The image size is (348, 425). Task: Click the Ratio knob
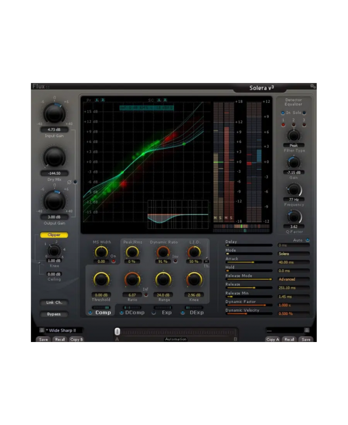[x=132, y=280]
